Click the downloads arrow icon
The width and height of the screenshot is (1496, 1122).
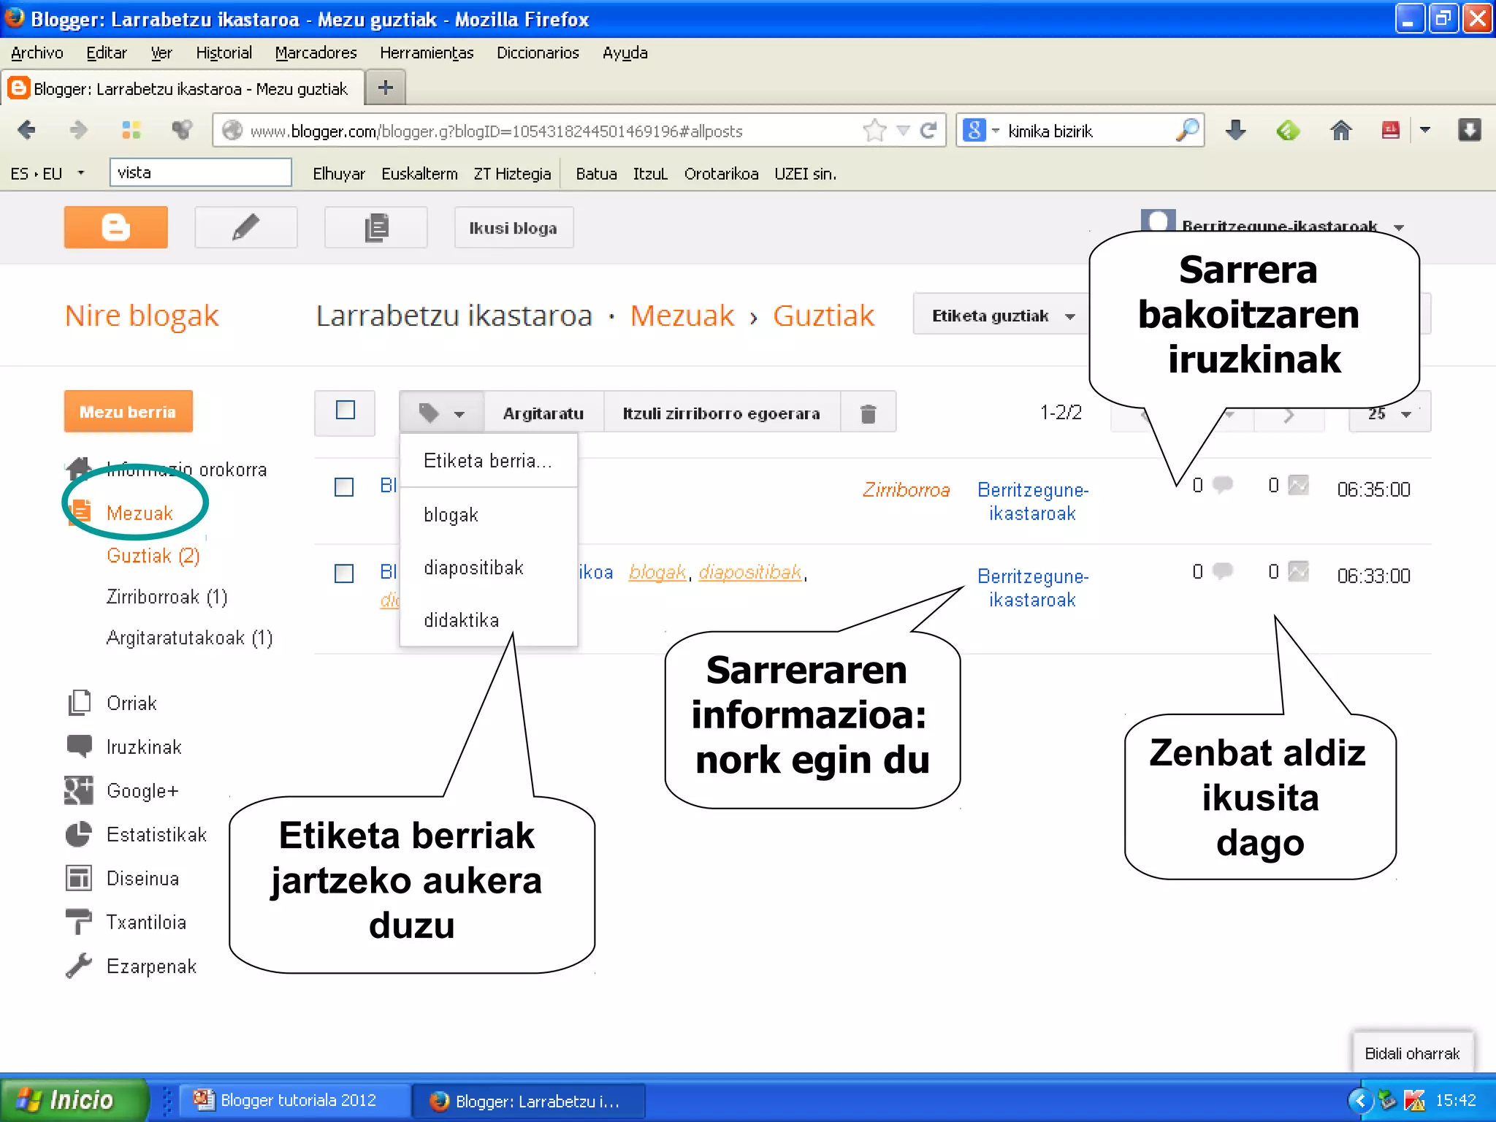1235,131
